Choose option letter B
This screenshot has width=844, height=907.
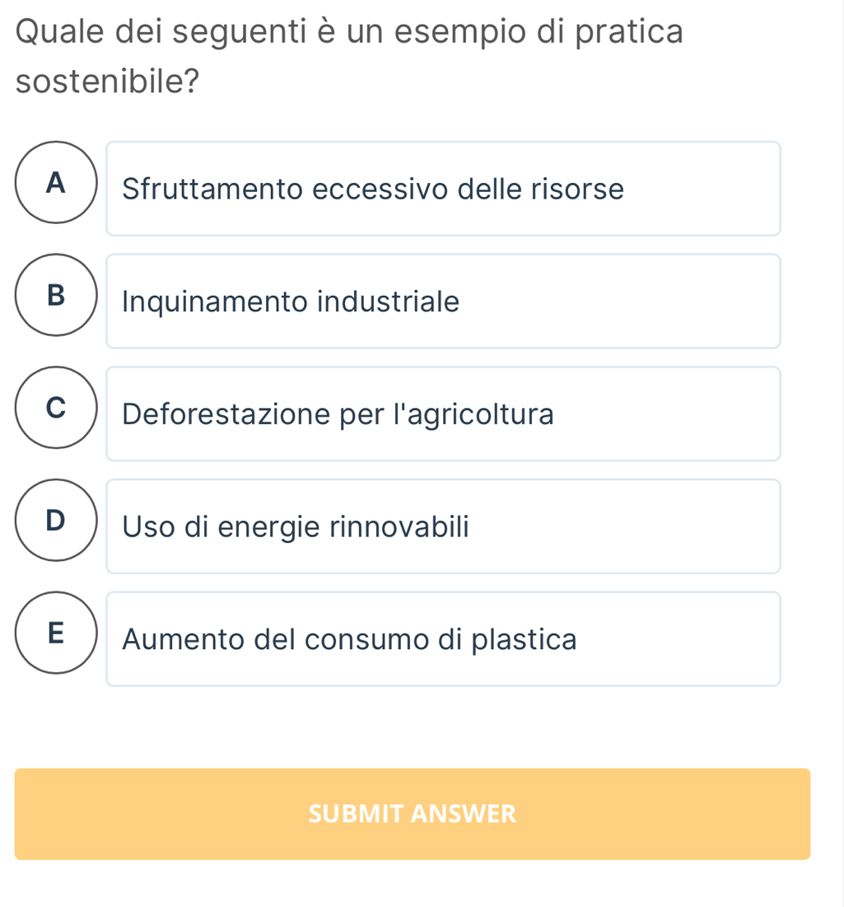pyautogui.click(x=56, y=295)
